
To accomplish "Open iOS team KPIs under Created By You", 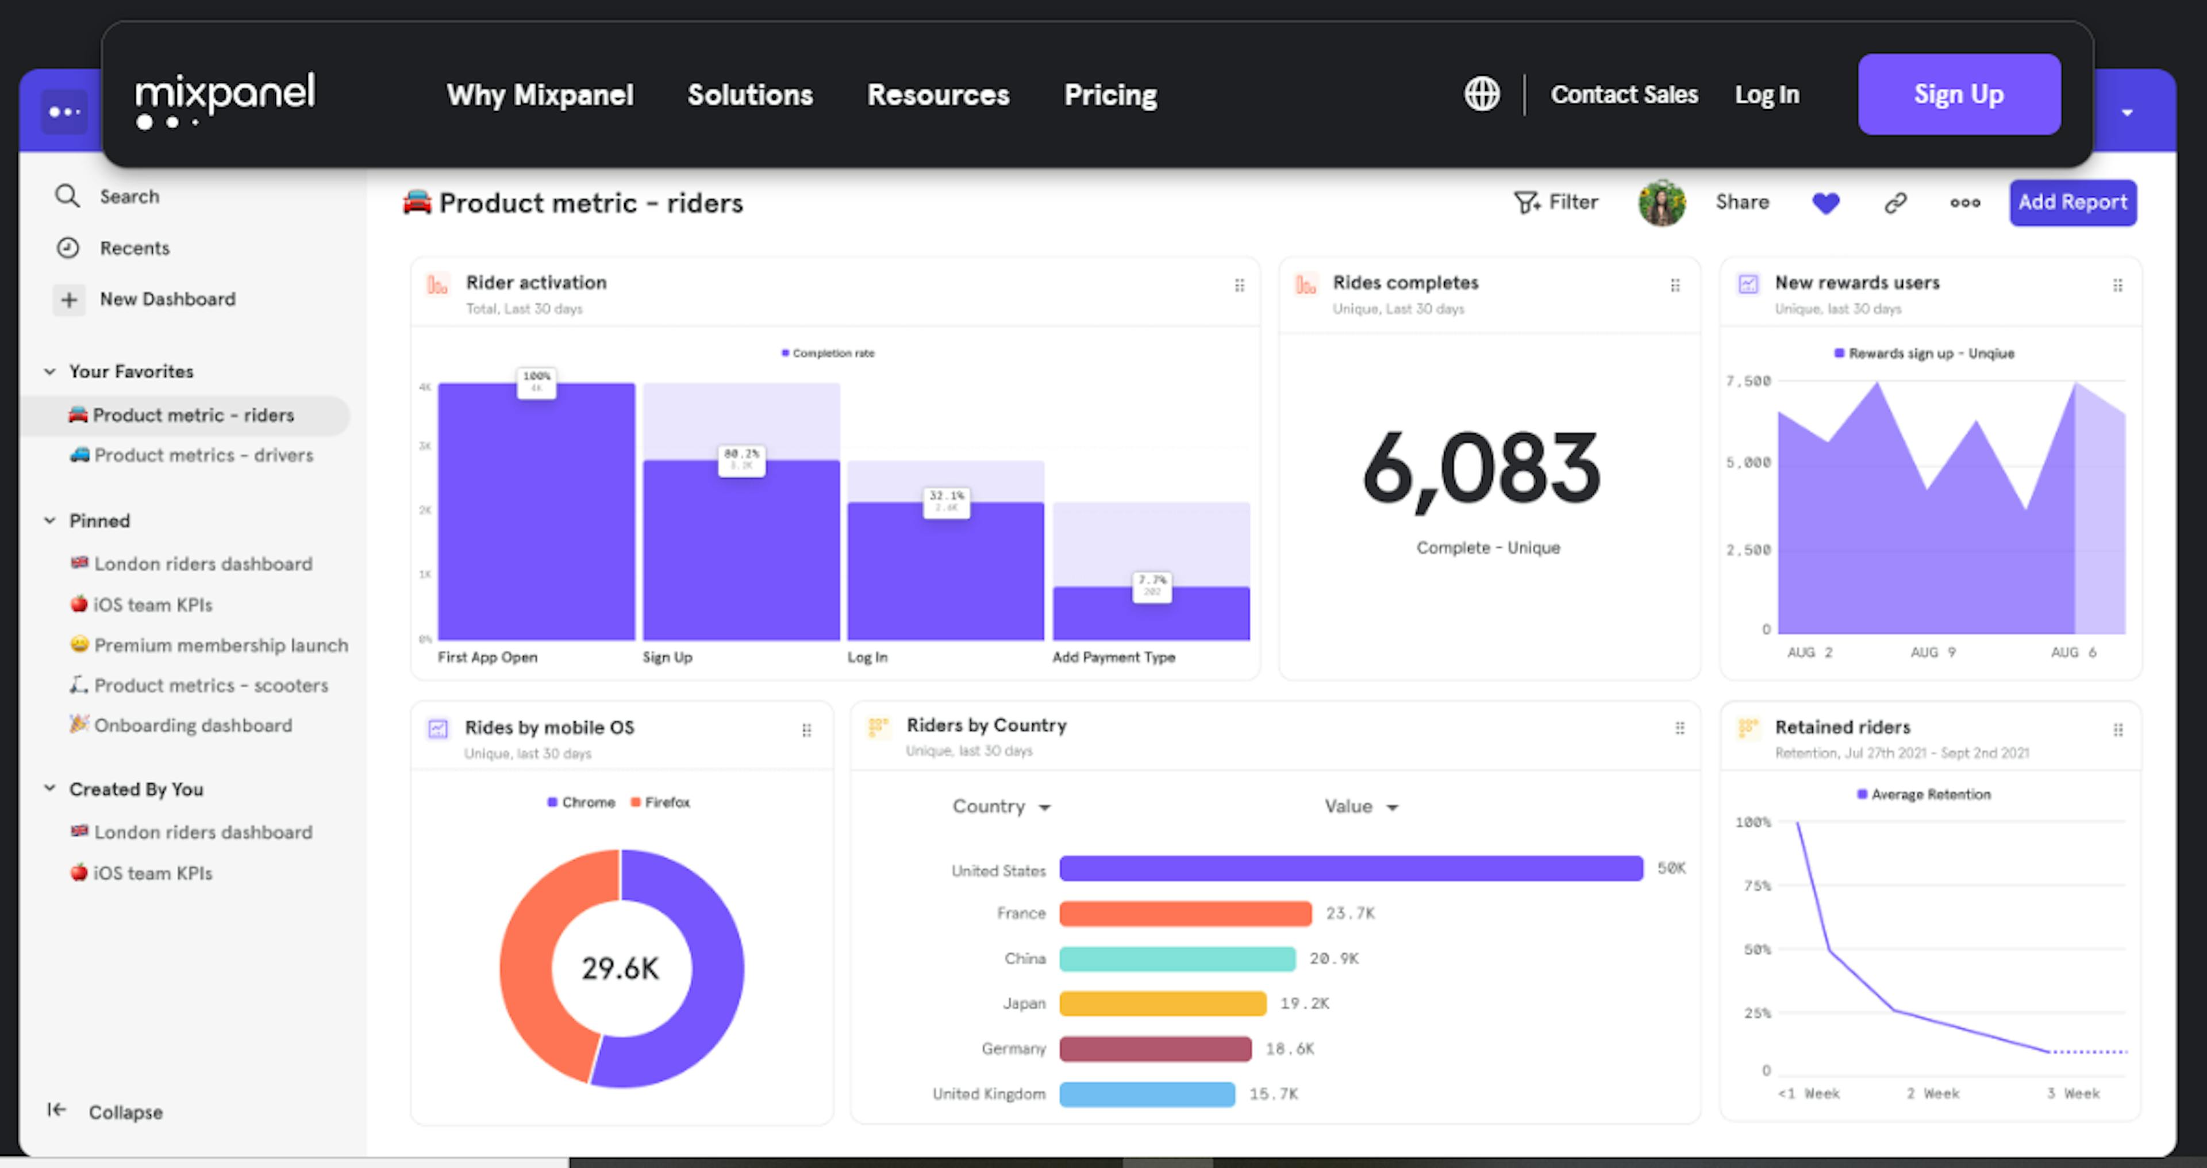I will 141,873.
